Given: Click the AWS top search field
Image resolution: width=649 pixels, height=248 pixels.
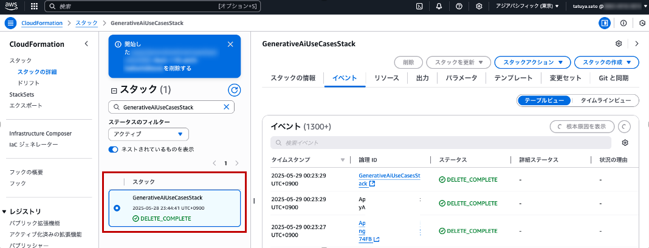Looking at the screenshot, I should pyautogui.click(x=153, y=6).
